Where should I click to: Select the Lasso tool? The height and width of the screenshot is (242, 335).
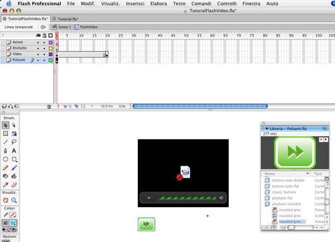click(14, 142)
